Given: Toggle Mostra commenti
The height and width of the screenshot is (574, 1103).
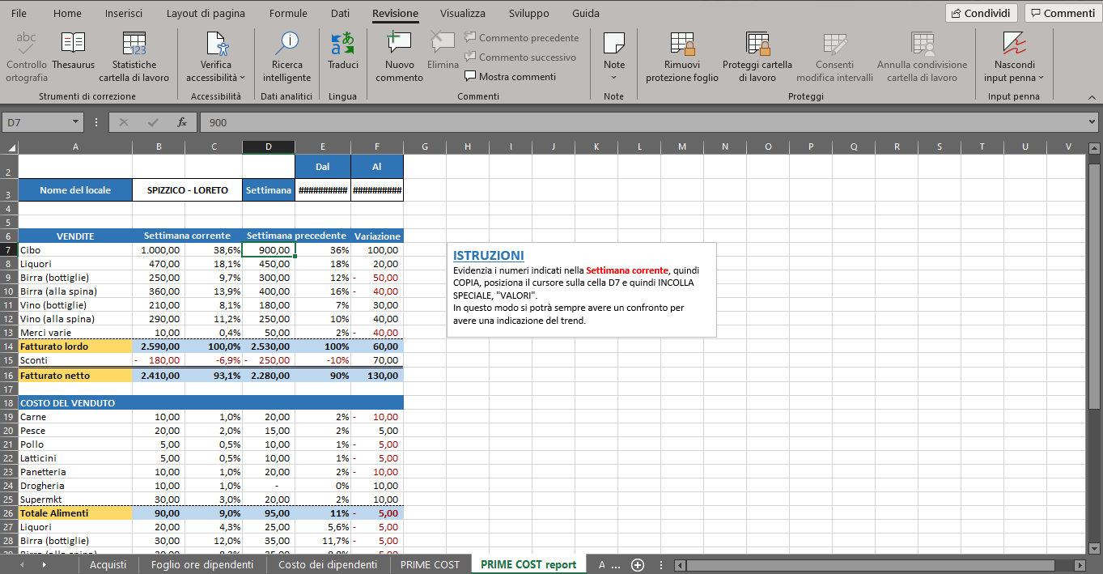Looking at the screenshot, I should pyautogui.click(x=510, y=77).
